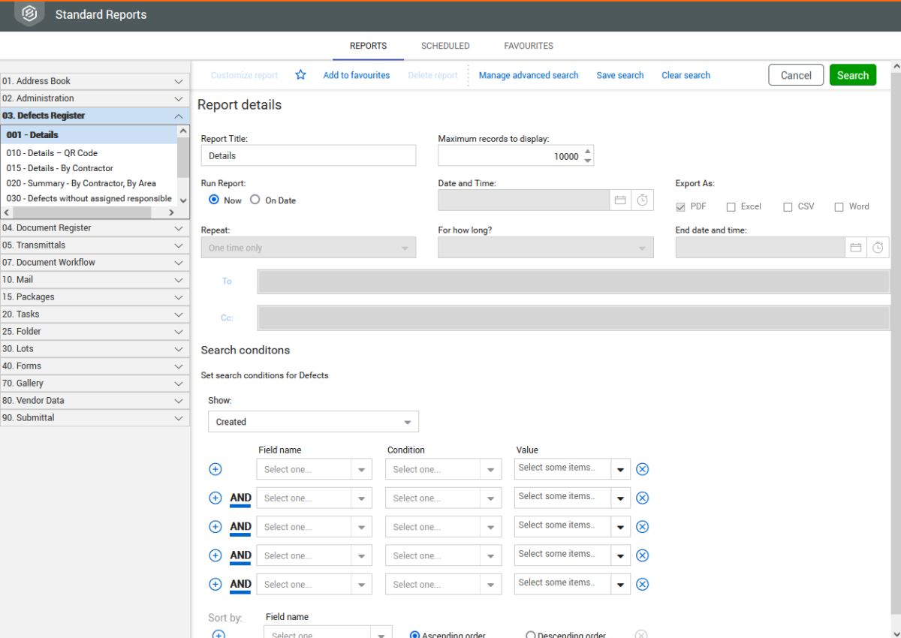Click the favourites star icon
This screenshot has width=901, height=638.
pyautogui.click(x=300, y=75)
